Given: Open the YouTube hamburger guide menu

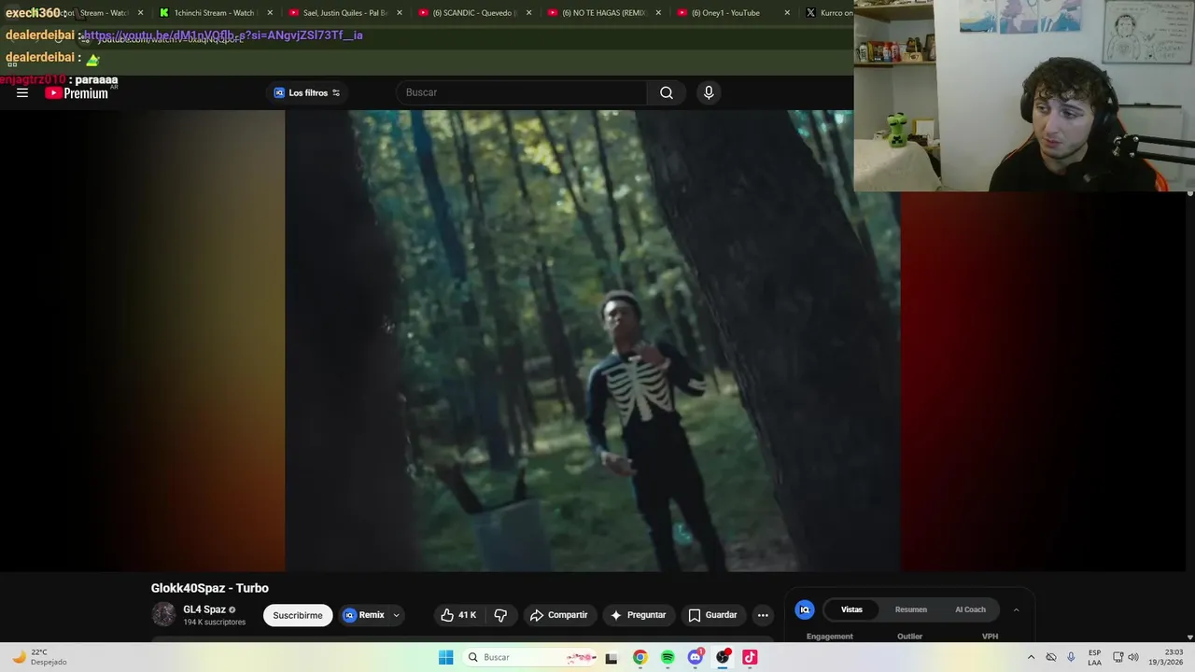Looking at the screenshot, I should click(22, 92).
